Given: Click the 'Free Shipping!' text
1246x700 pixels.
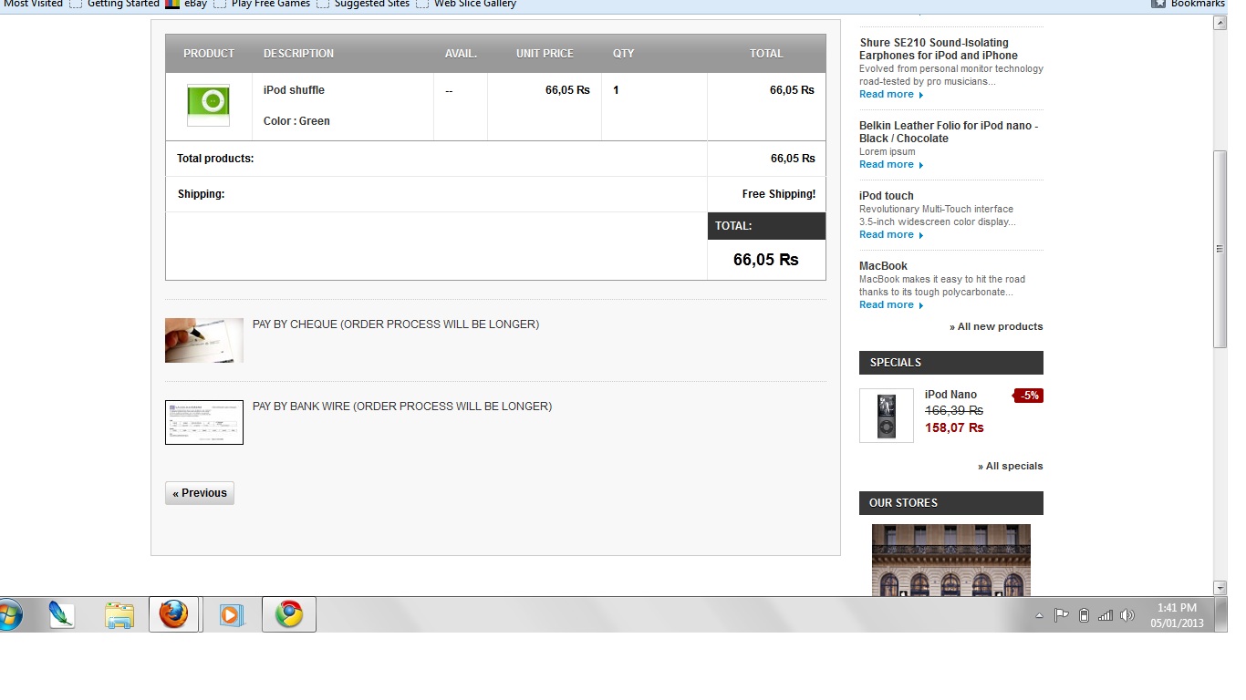Looking at the screenshot, I should [779, 194].
